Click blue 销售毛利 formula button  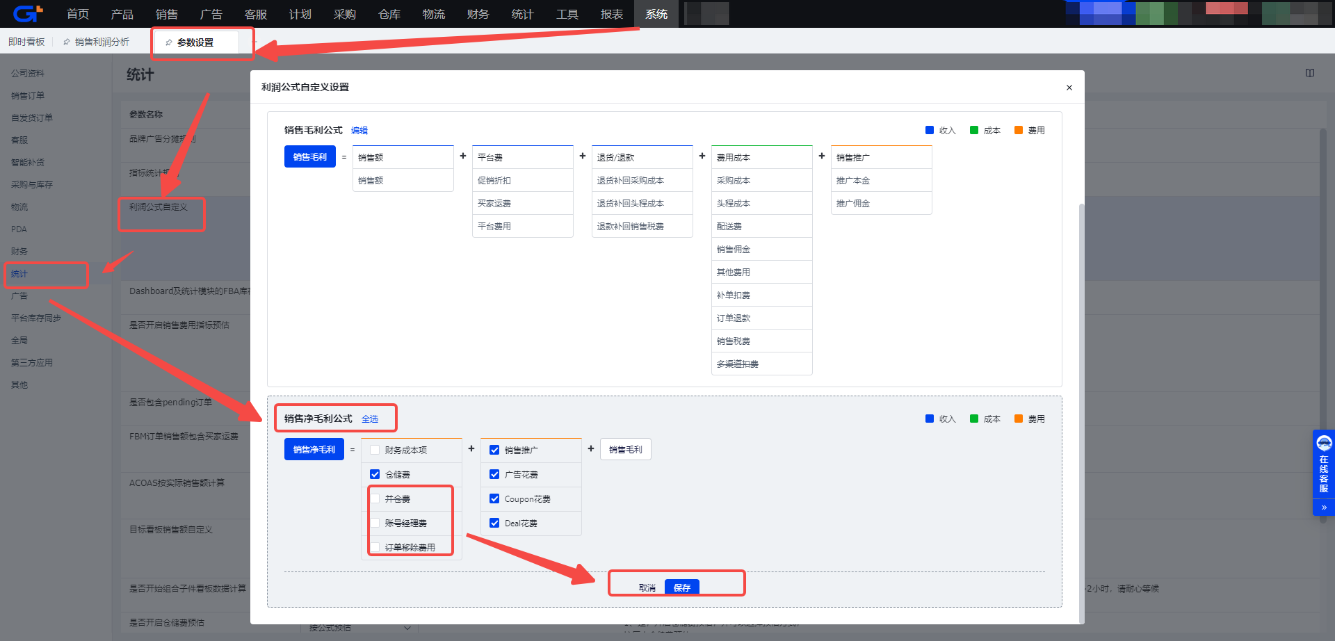click(x=310, y=157)
